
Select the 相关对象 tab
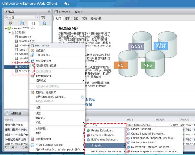(x=96, y=19)
